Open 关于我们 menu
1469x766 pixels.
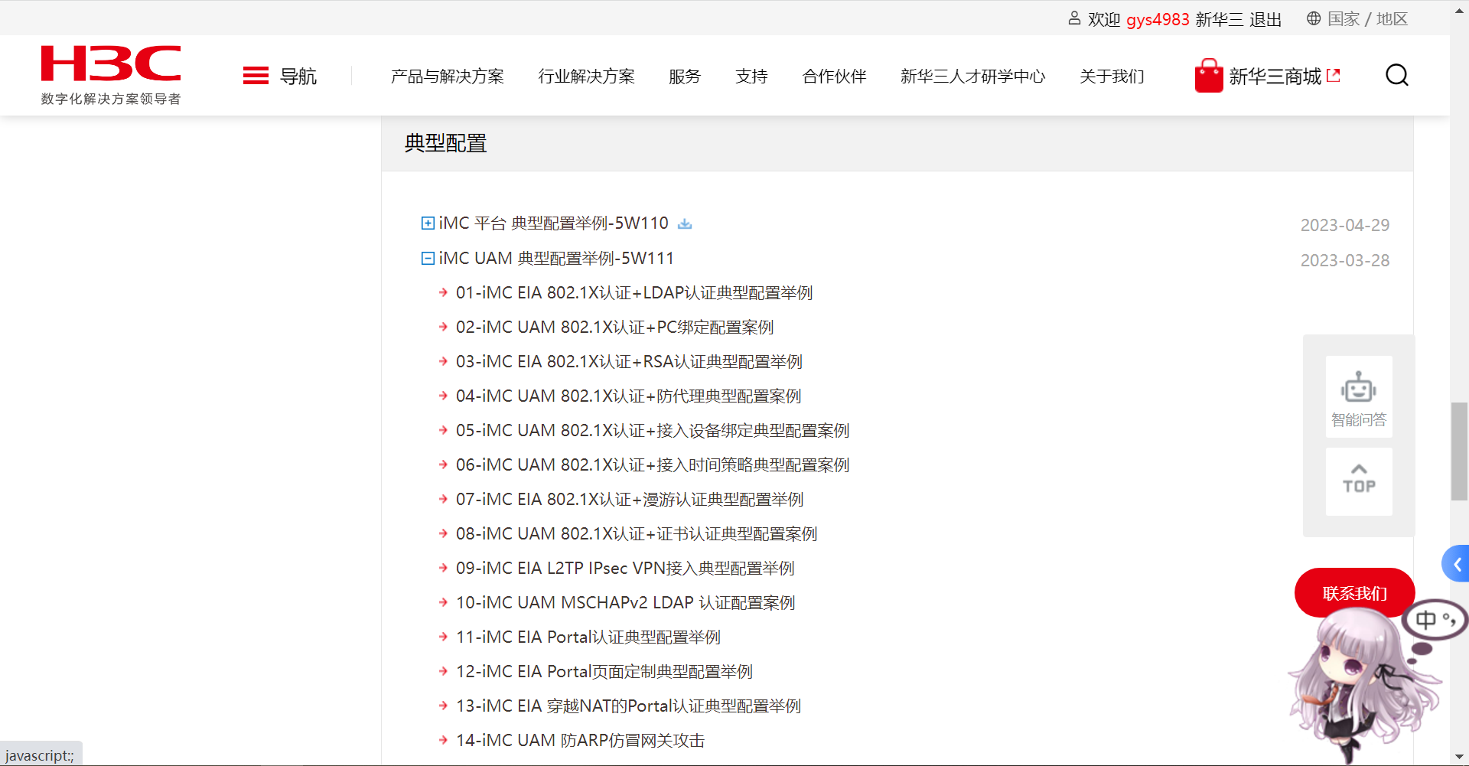click(1112, 77)
